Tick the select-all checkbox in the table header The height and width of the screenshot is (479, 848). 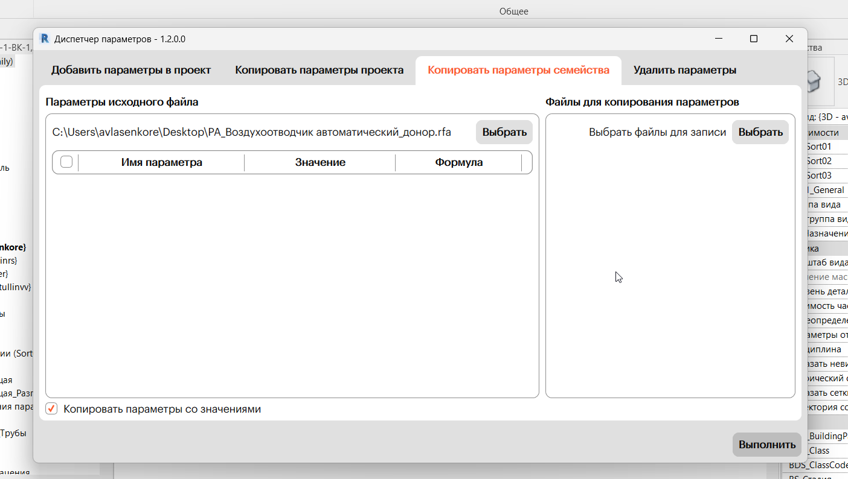tap(66, 162)
